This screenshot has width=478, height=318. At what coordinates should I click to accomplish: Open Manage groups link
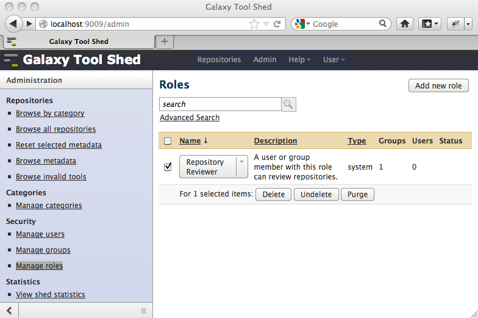(43, 250)
